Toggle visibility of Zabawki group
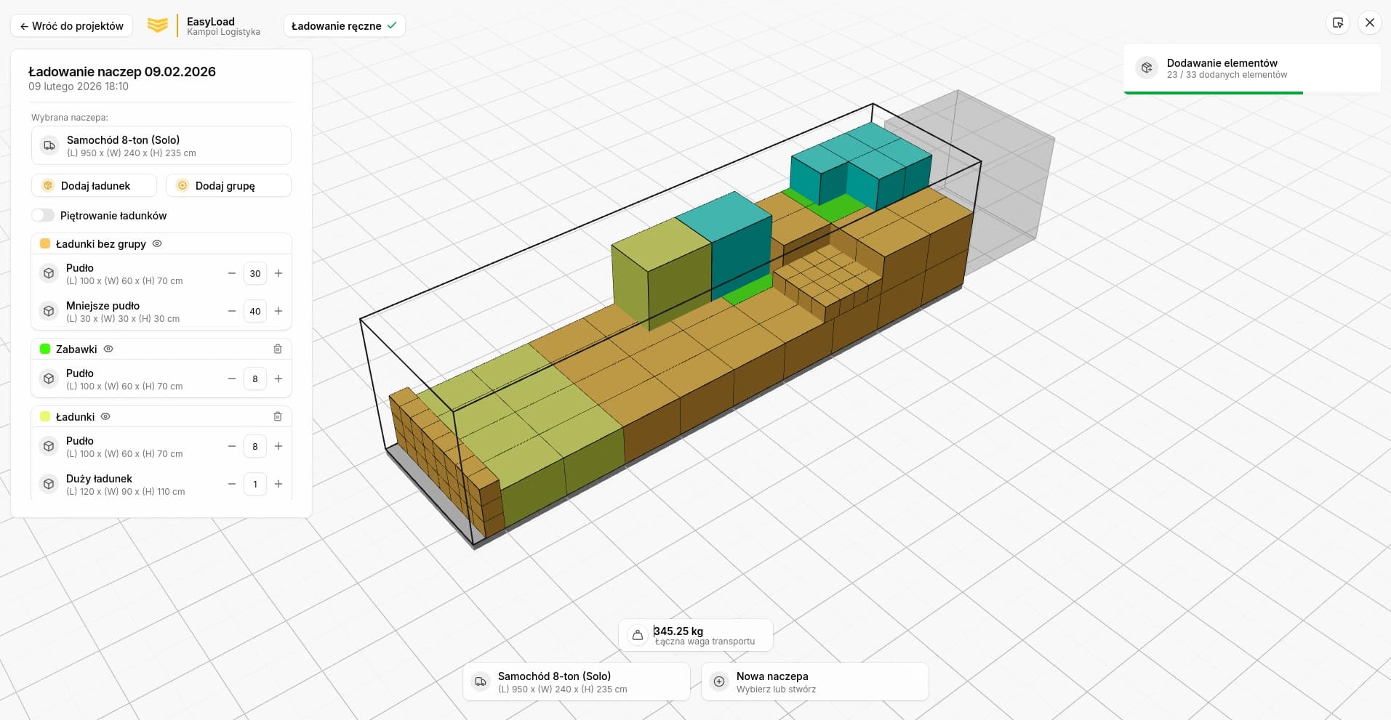This screenshot has height=720, width=1391. 108,349
